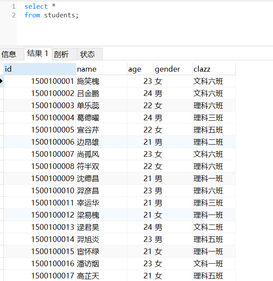Click the name cell 葛德曜
Viewport: 273px width, 281px height.
102,118
